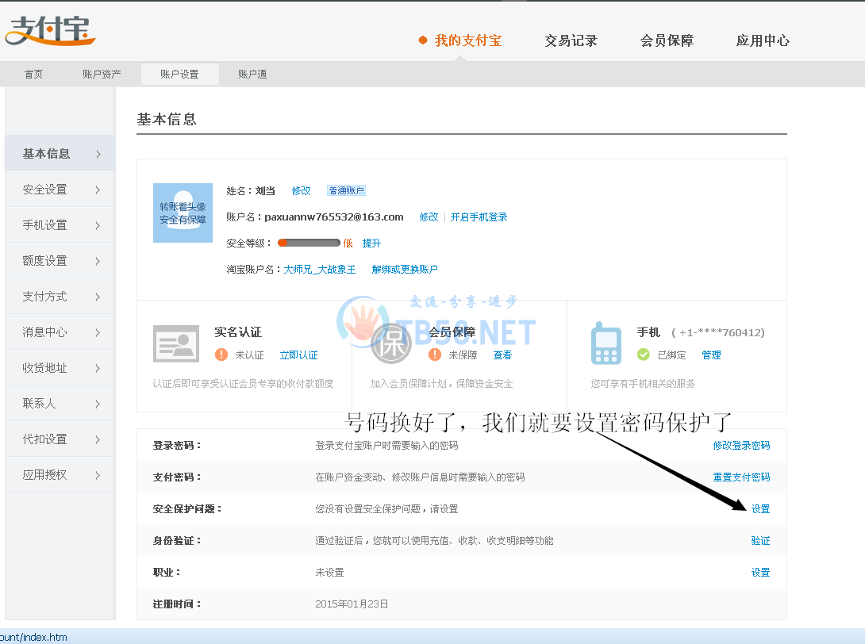Viewport: 865px width, 644px height.
Task: Open 我的支付宝 in top navigation
Action: [x=467, y=40]
